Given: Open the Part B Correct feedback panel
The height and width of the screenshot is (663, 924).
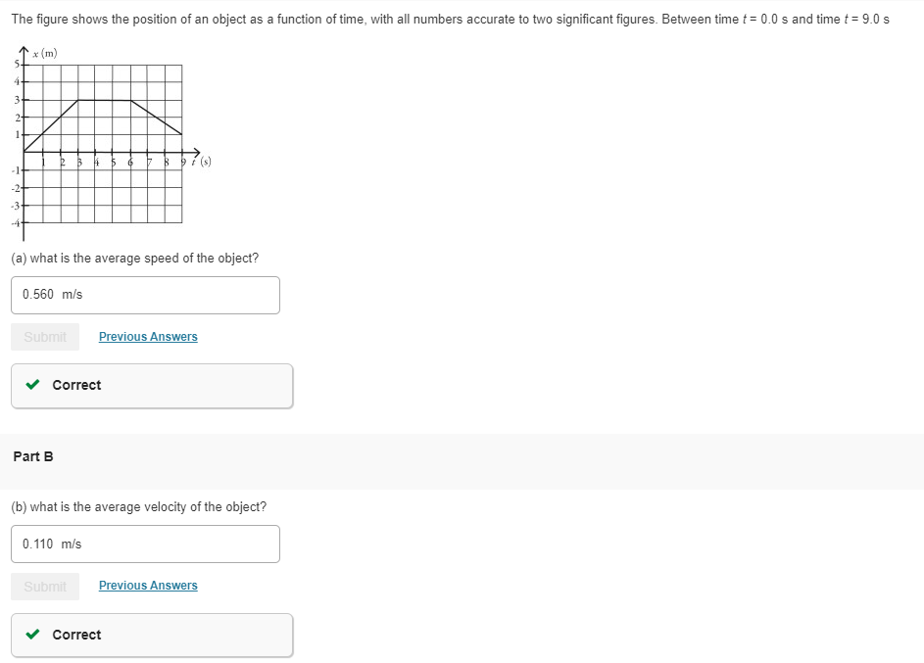Looking at the screenshot, I should coord(152,635).
